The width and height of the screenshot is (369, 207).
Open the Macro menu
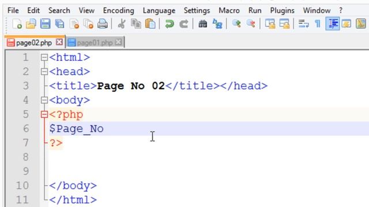pyautogui.click(x=229, y=10)
